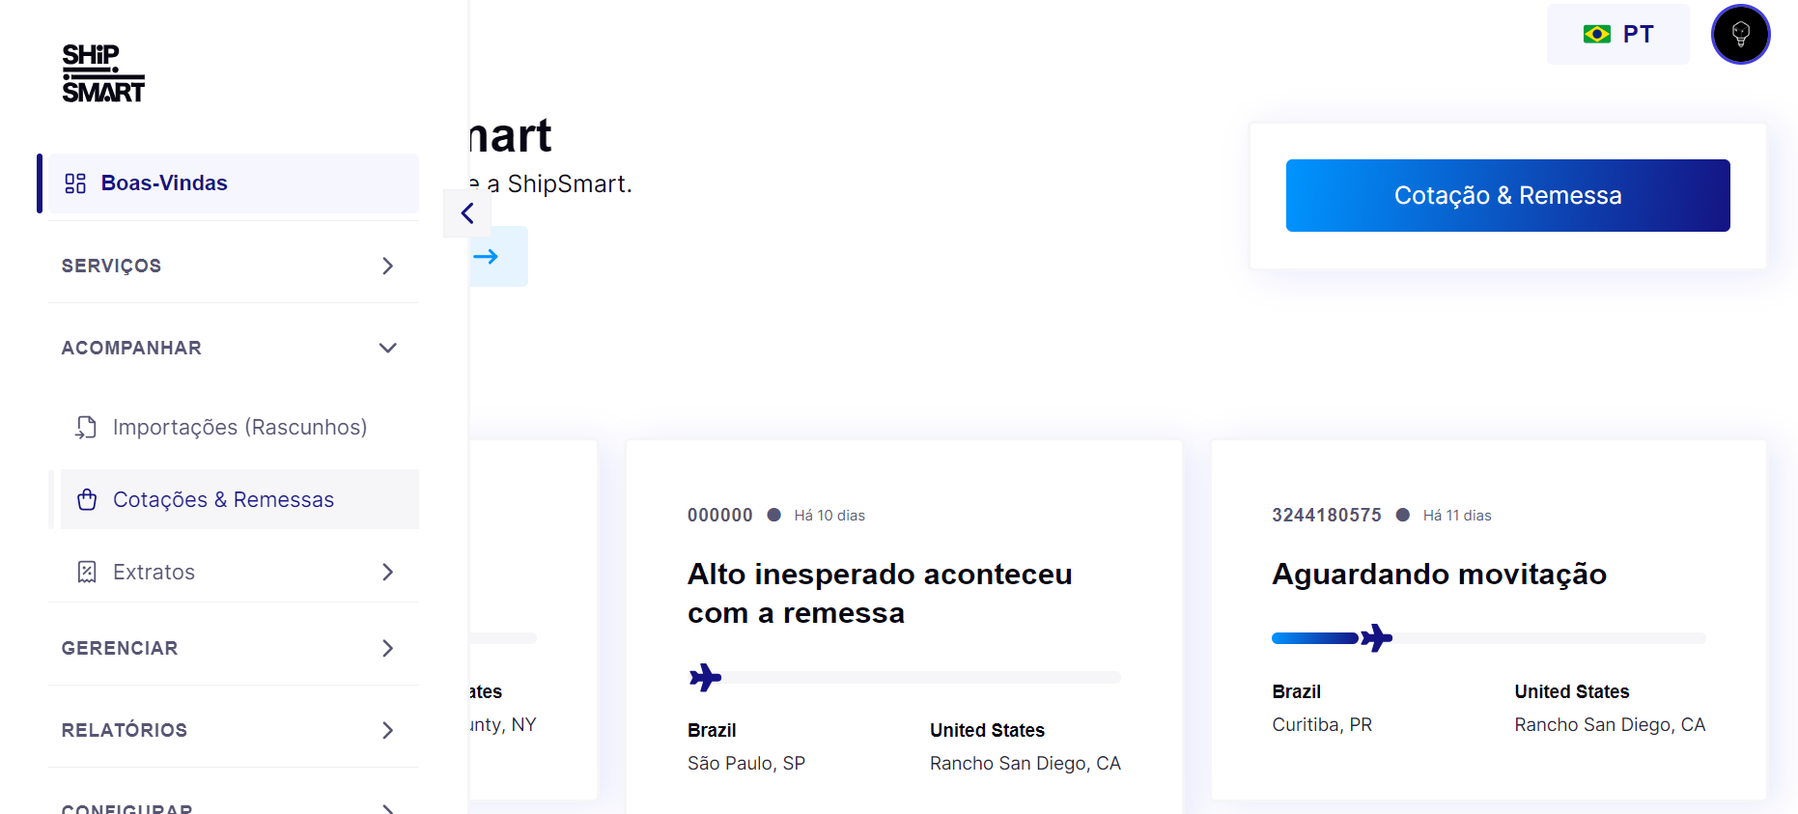Open the PT language selector
1798x814 pixels.
coord(1618,35)
